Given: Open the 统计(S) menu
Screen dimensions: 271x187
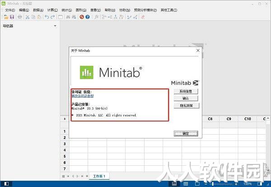Looking at the screenshot, I should point(66,10).
